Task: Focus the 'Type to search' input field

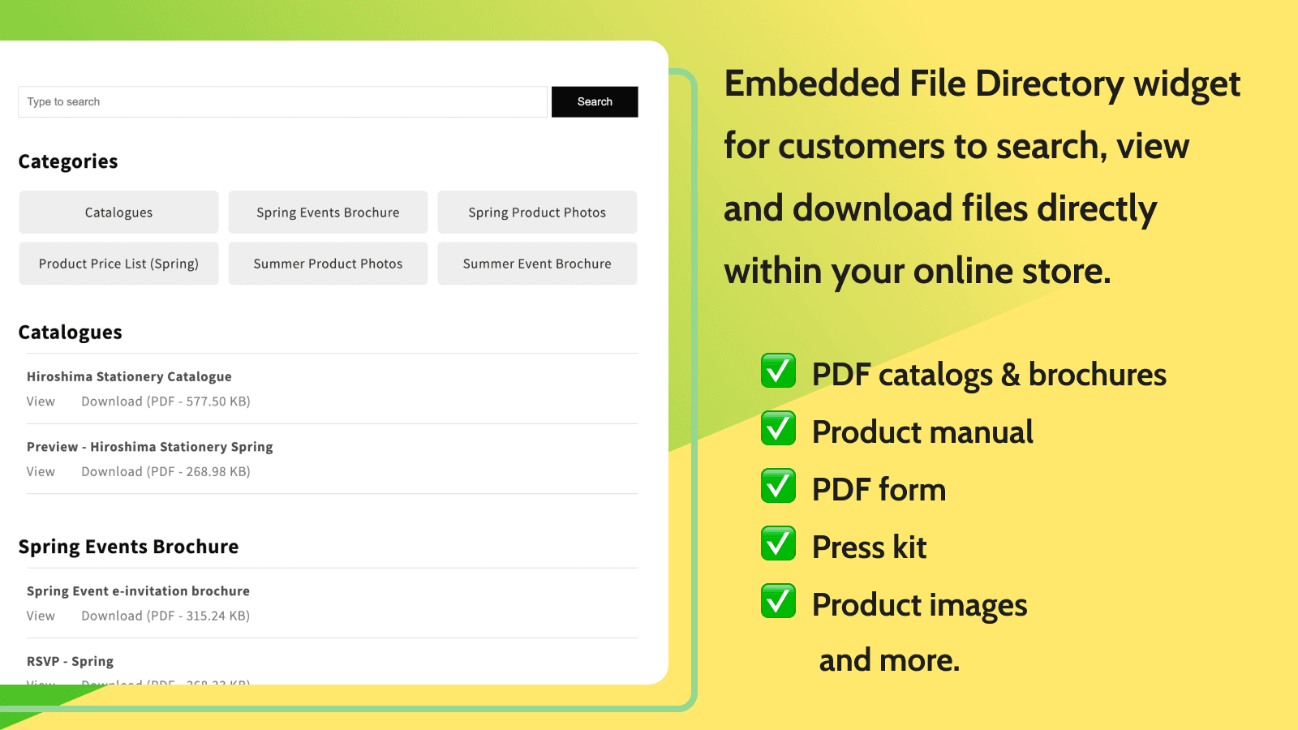Action: click(282, 102)
